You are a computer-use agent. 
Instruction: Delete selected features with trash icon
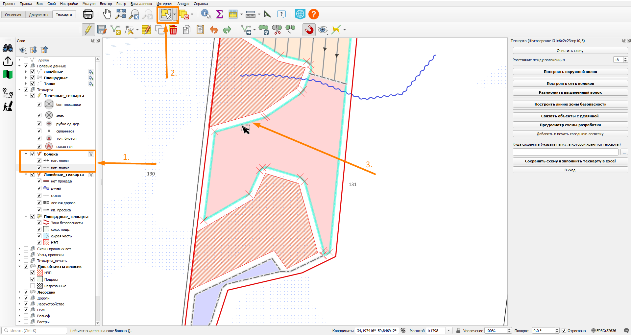point(173,30)
